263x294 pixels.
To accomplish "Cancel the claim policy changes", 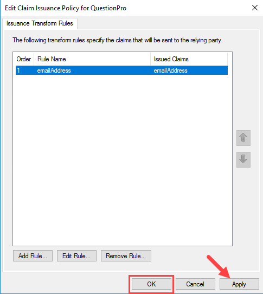I will (x=195, y=284).
